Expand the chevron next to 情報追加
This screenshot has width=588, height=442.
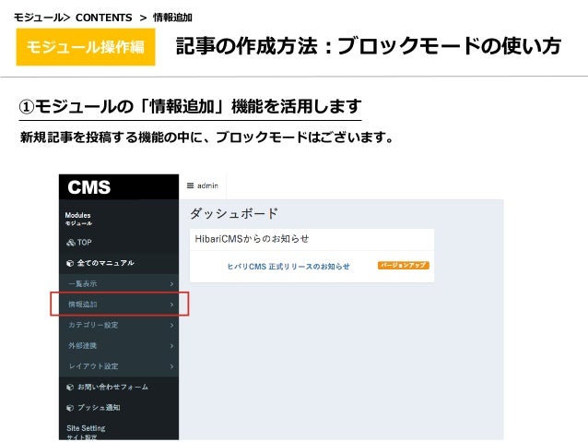[x=171, y=305]
